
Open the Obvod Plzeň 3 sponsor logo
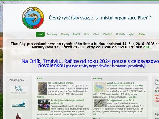pos(19,104)
